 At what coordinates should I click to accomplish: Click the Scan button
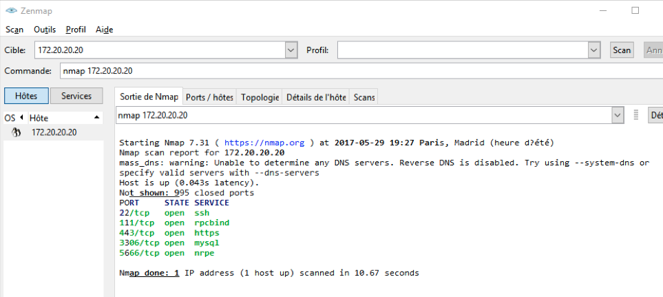click(622, 50)
